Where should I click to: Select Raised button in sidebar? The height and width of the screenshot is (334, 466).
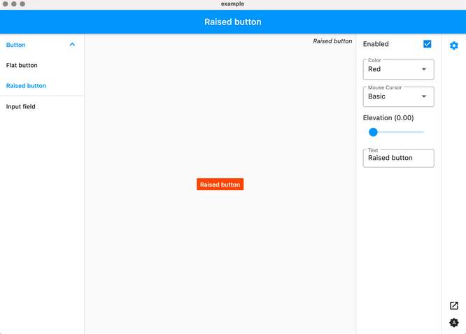pos(26,86)
